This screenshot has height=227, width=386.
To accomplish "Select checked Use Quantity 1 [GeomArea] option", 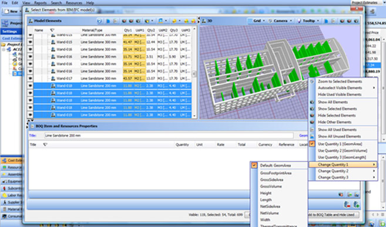I will (x=343, y=144).
